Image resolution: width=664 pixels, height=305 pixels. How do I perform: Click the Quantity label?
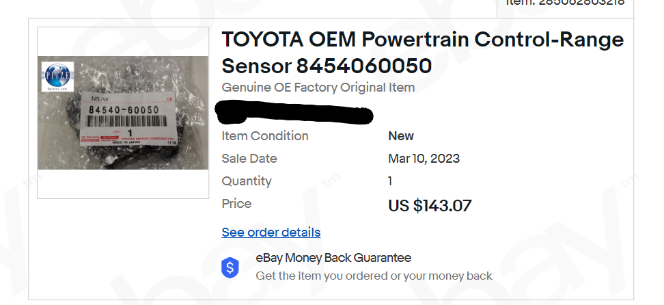[247, 181]
